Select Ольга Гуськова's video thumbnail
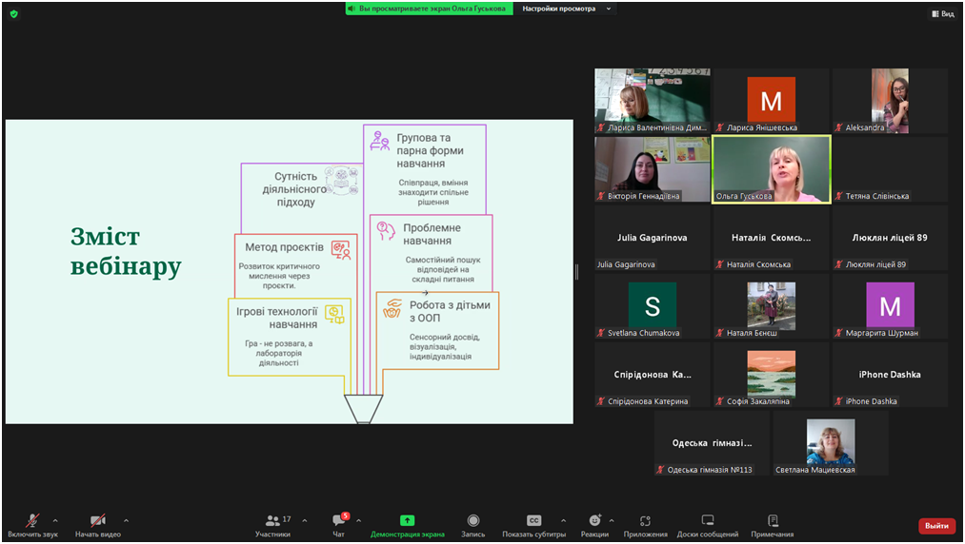This screenshot has width=965, height=544. click(x=771, y=168)
